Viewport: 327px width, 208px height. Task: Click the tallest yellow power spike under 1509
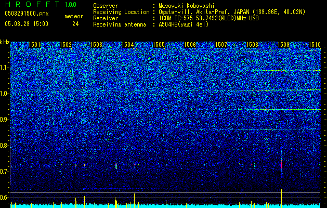coord(282,199)
